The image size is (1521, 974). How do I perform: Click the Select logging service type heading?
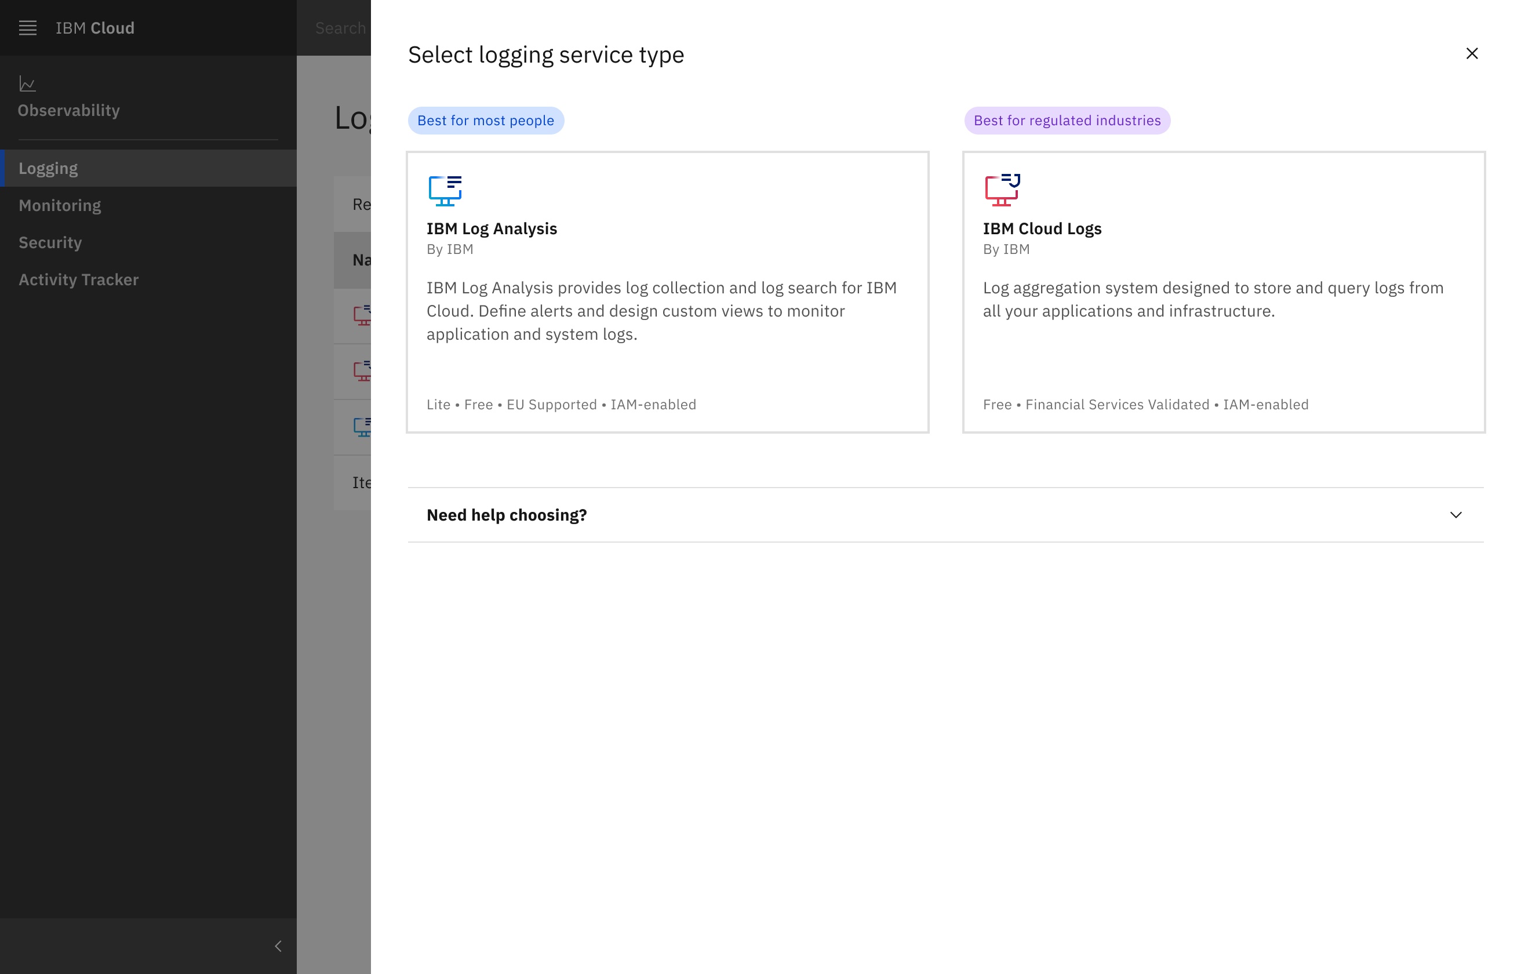546,54
